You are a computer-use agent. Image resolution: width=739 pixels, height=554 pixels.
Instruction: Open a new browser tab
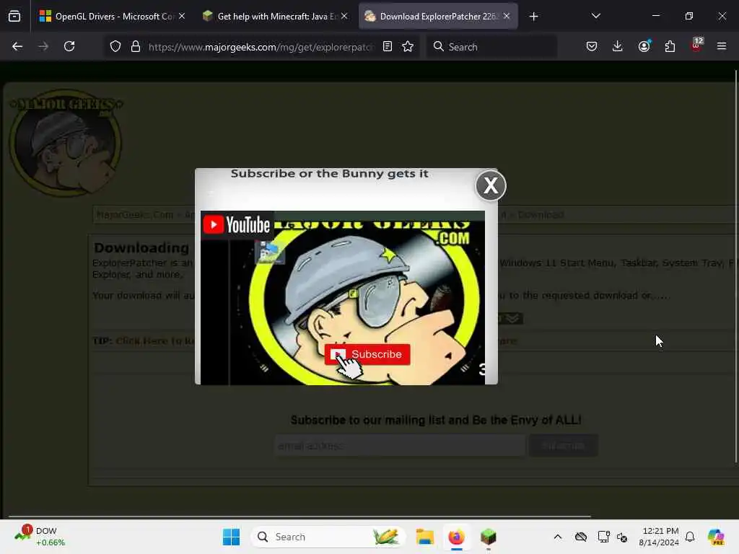[533, 17]
